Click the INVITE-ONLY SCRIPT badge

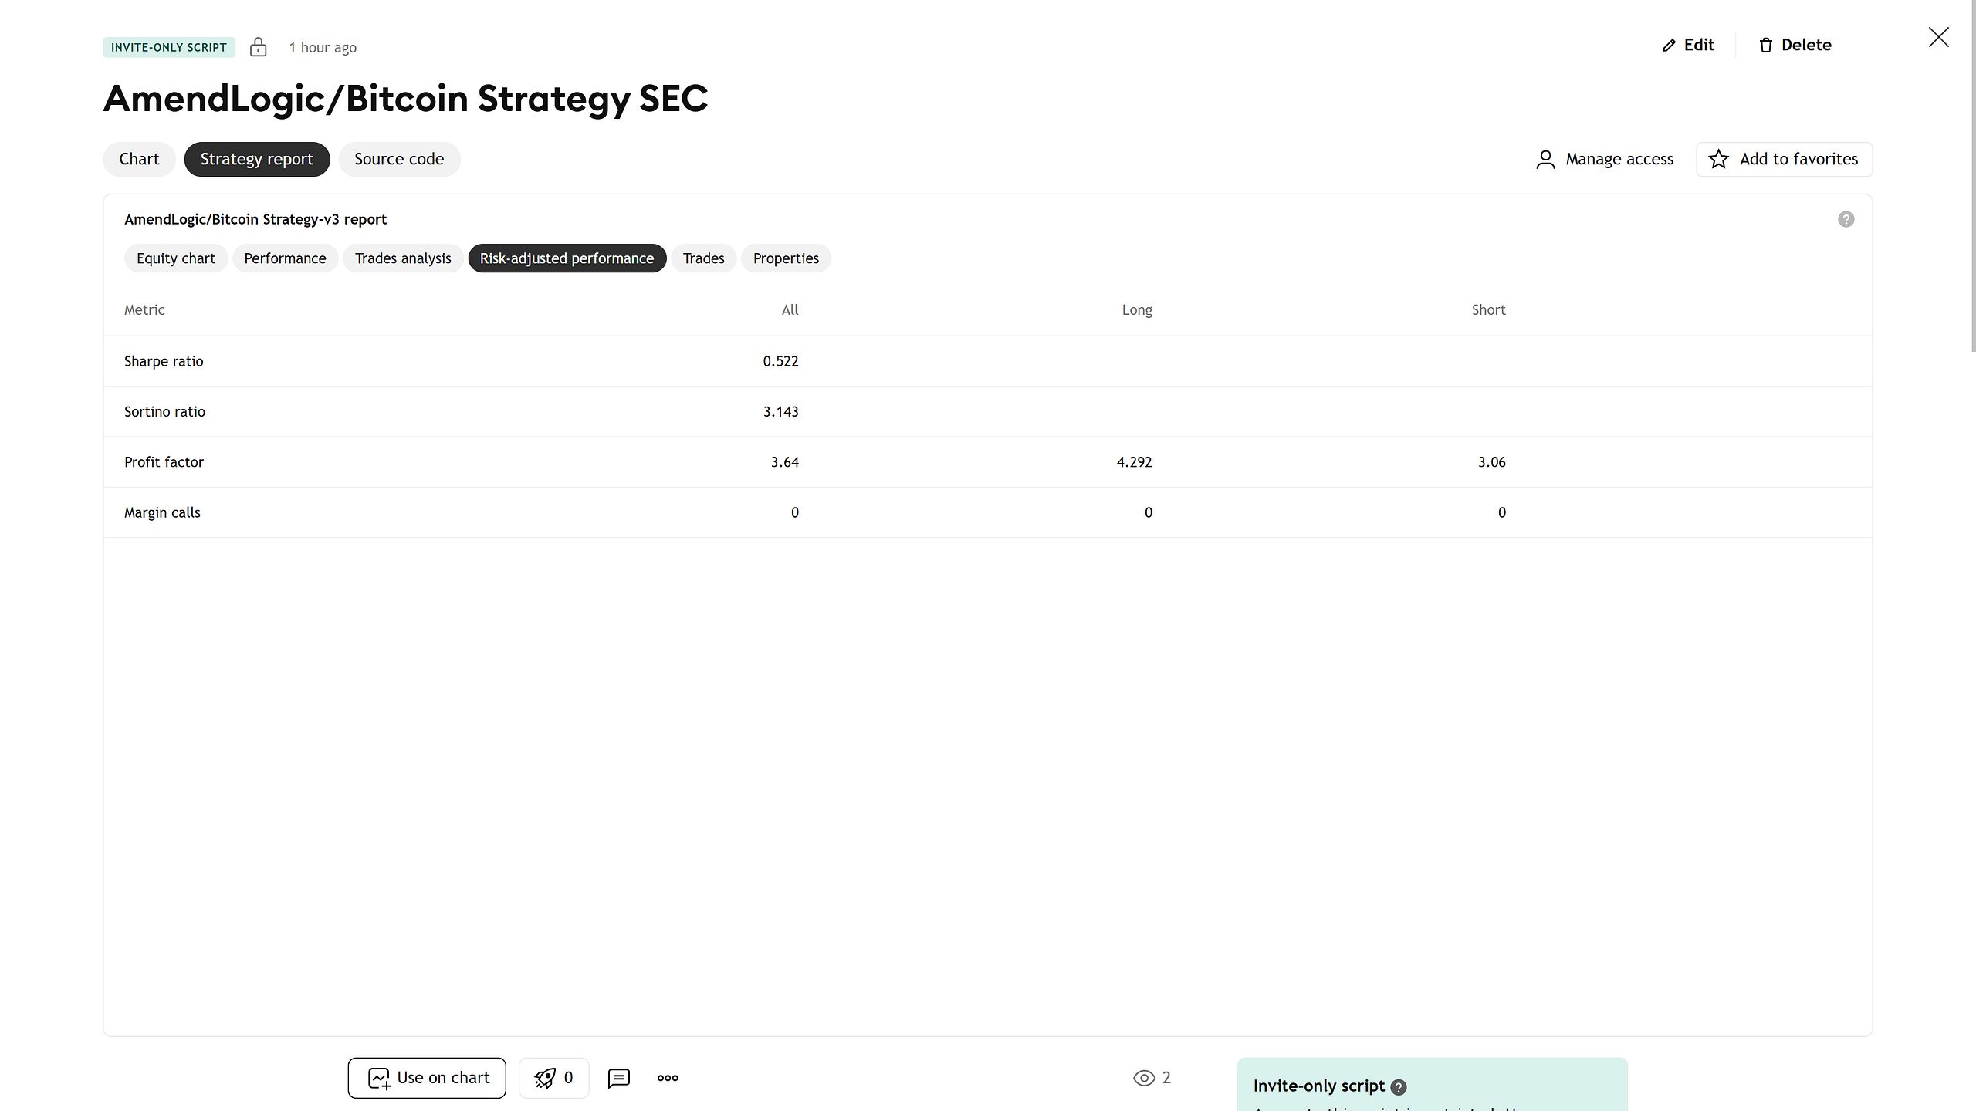click(169, 47)
